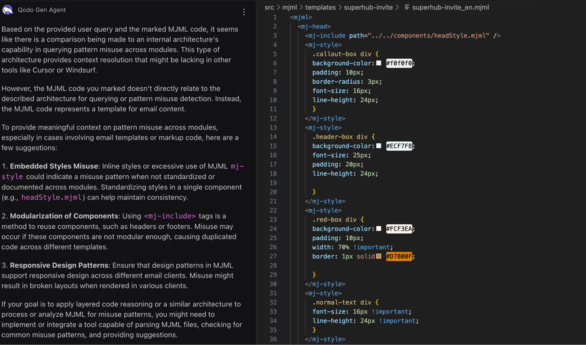This screenshot has height=345, width=586.
Task: Select the templates breadcrumb segment
Action: 320,7
